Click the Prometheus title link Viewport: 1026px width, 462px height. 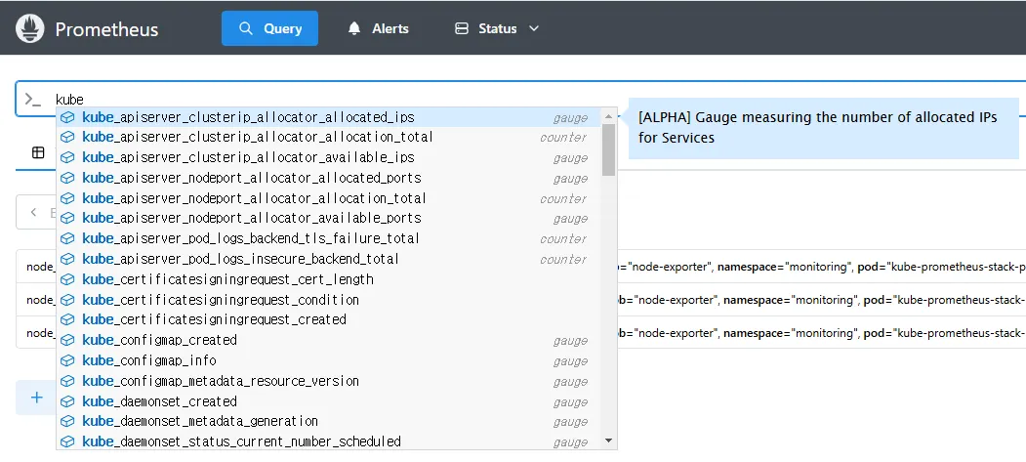[x=106, y=29]
